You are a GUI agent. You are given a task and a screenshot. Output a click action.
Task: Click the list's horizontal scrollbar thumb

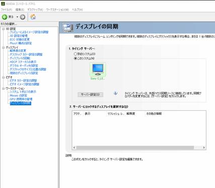pyautogui.click(x=135, y=148)
